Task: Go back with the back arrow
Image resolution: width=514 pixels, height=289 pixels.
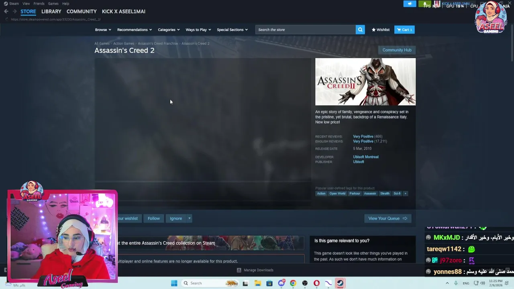Action: coord(6,11)
